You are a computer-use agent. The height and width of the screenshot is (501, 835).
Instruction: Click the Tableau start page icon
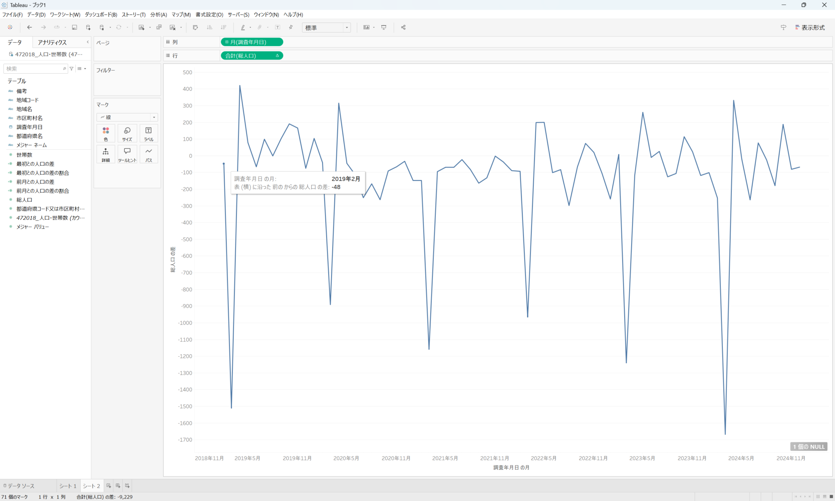10,27
